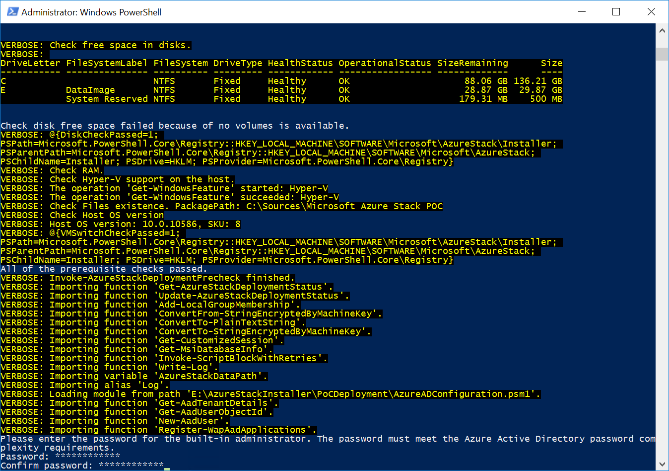Maximize the PowerShell window

coord(616,12)
